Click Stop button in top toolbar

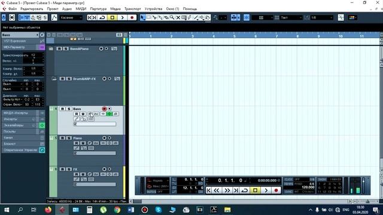pos(112,17)
